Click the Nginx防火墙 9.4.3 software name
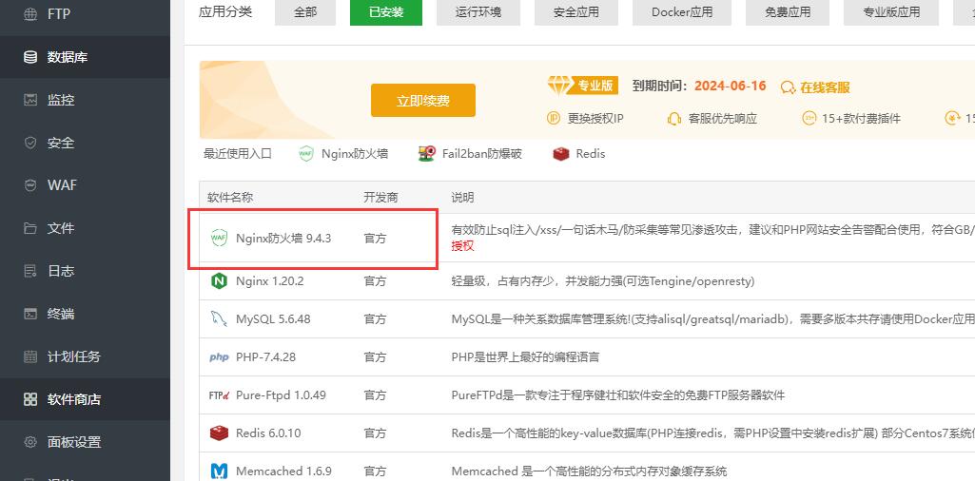 coord(283,238)
